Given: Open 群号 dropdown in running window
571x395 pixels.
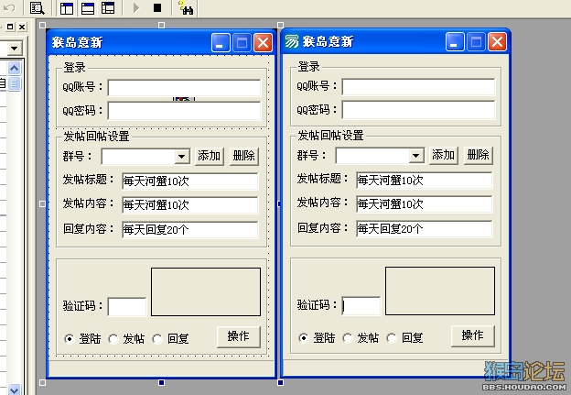Looking at the screenshot, I should click(415, 156).
